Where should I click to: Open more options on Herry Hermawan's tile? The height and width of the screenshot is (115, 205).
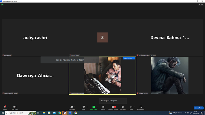click(134, 58)
